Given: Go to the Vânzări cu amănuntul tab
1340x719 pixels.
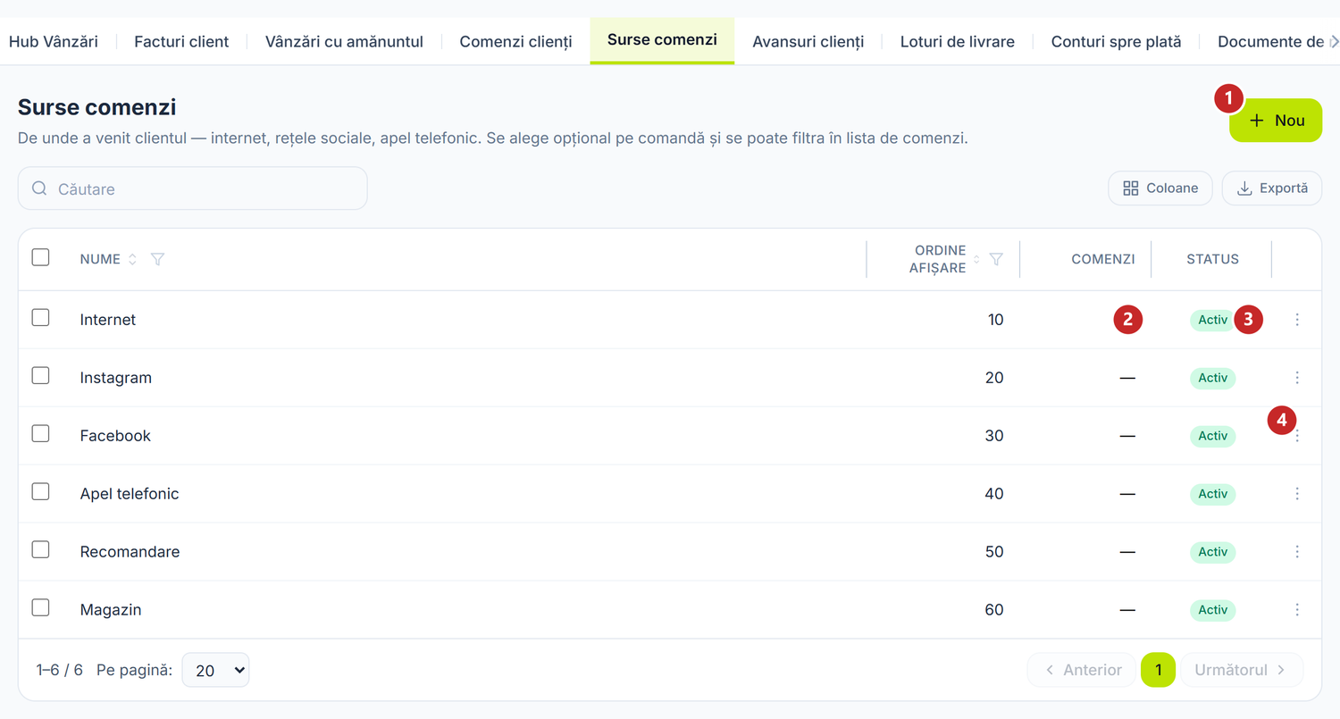Looking at the screenshot, I should click(344, 41).
